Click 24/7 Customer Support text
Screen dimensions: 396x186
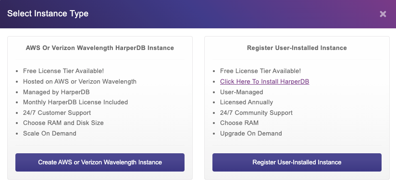[57, 113]
